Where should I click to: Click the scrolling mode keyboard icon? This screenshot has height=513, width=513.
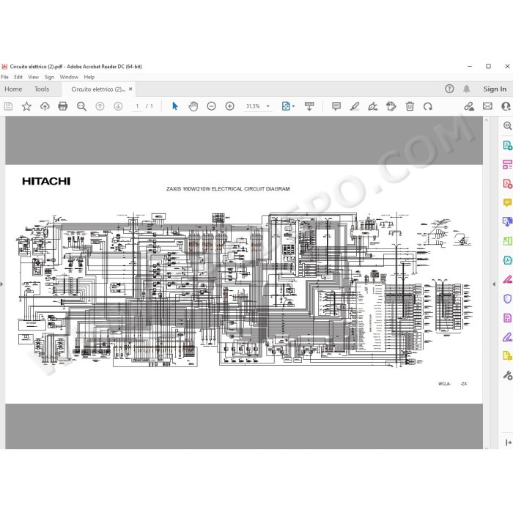pos(309,106)
